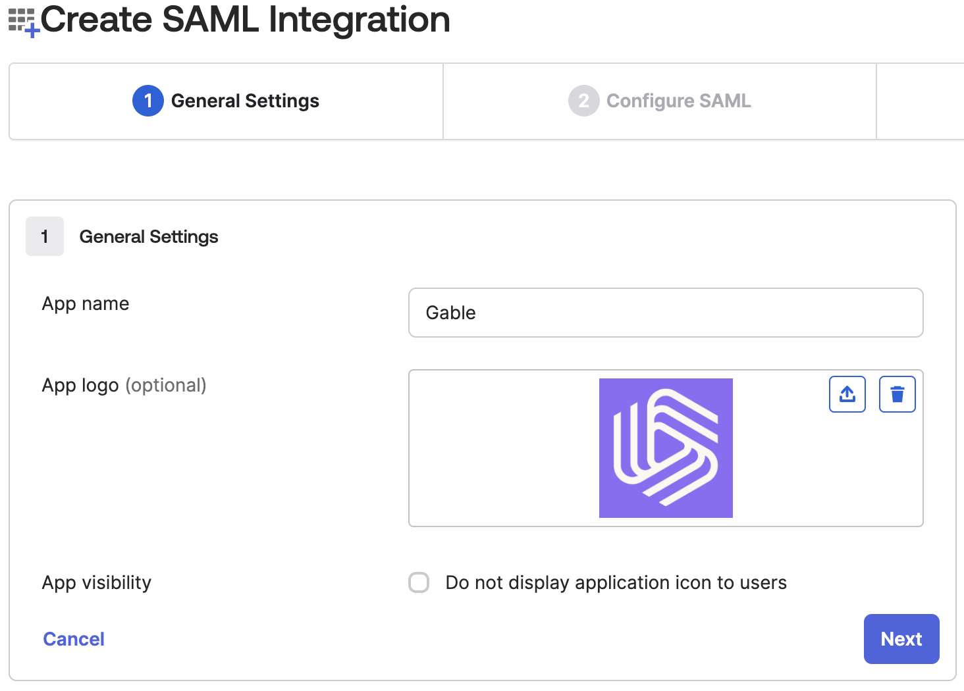Open the General Settings wizard step
This screenshot has height=691, width=964.
coord(226,101)
